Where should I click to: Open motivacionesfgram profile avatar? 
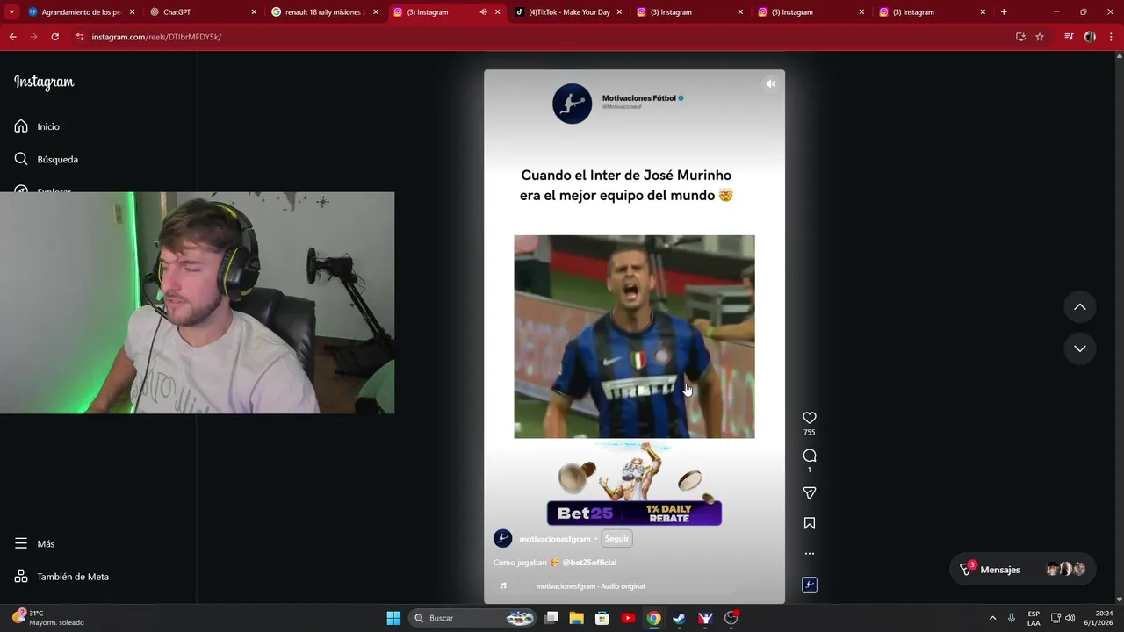pyautogui.click(x=502, y=539)
